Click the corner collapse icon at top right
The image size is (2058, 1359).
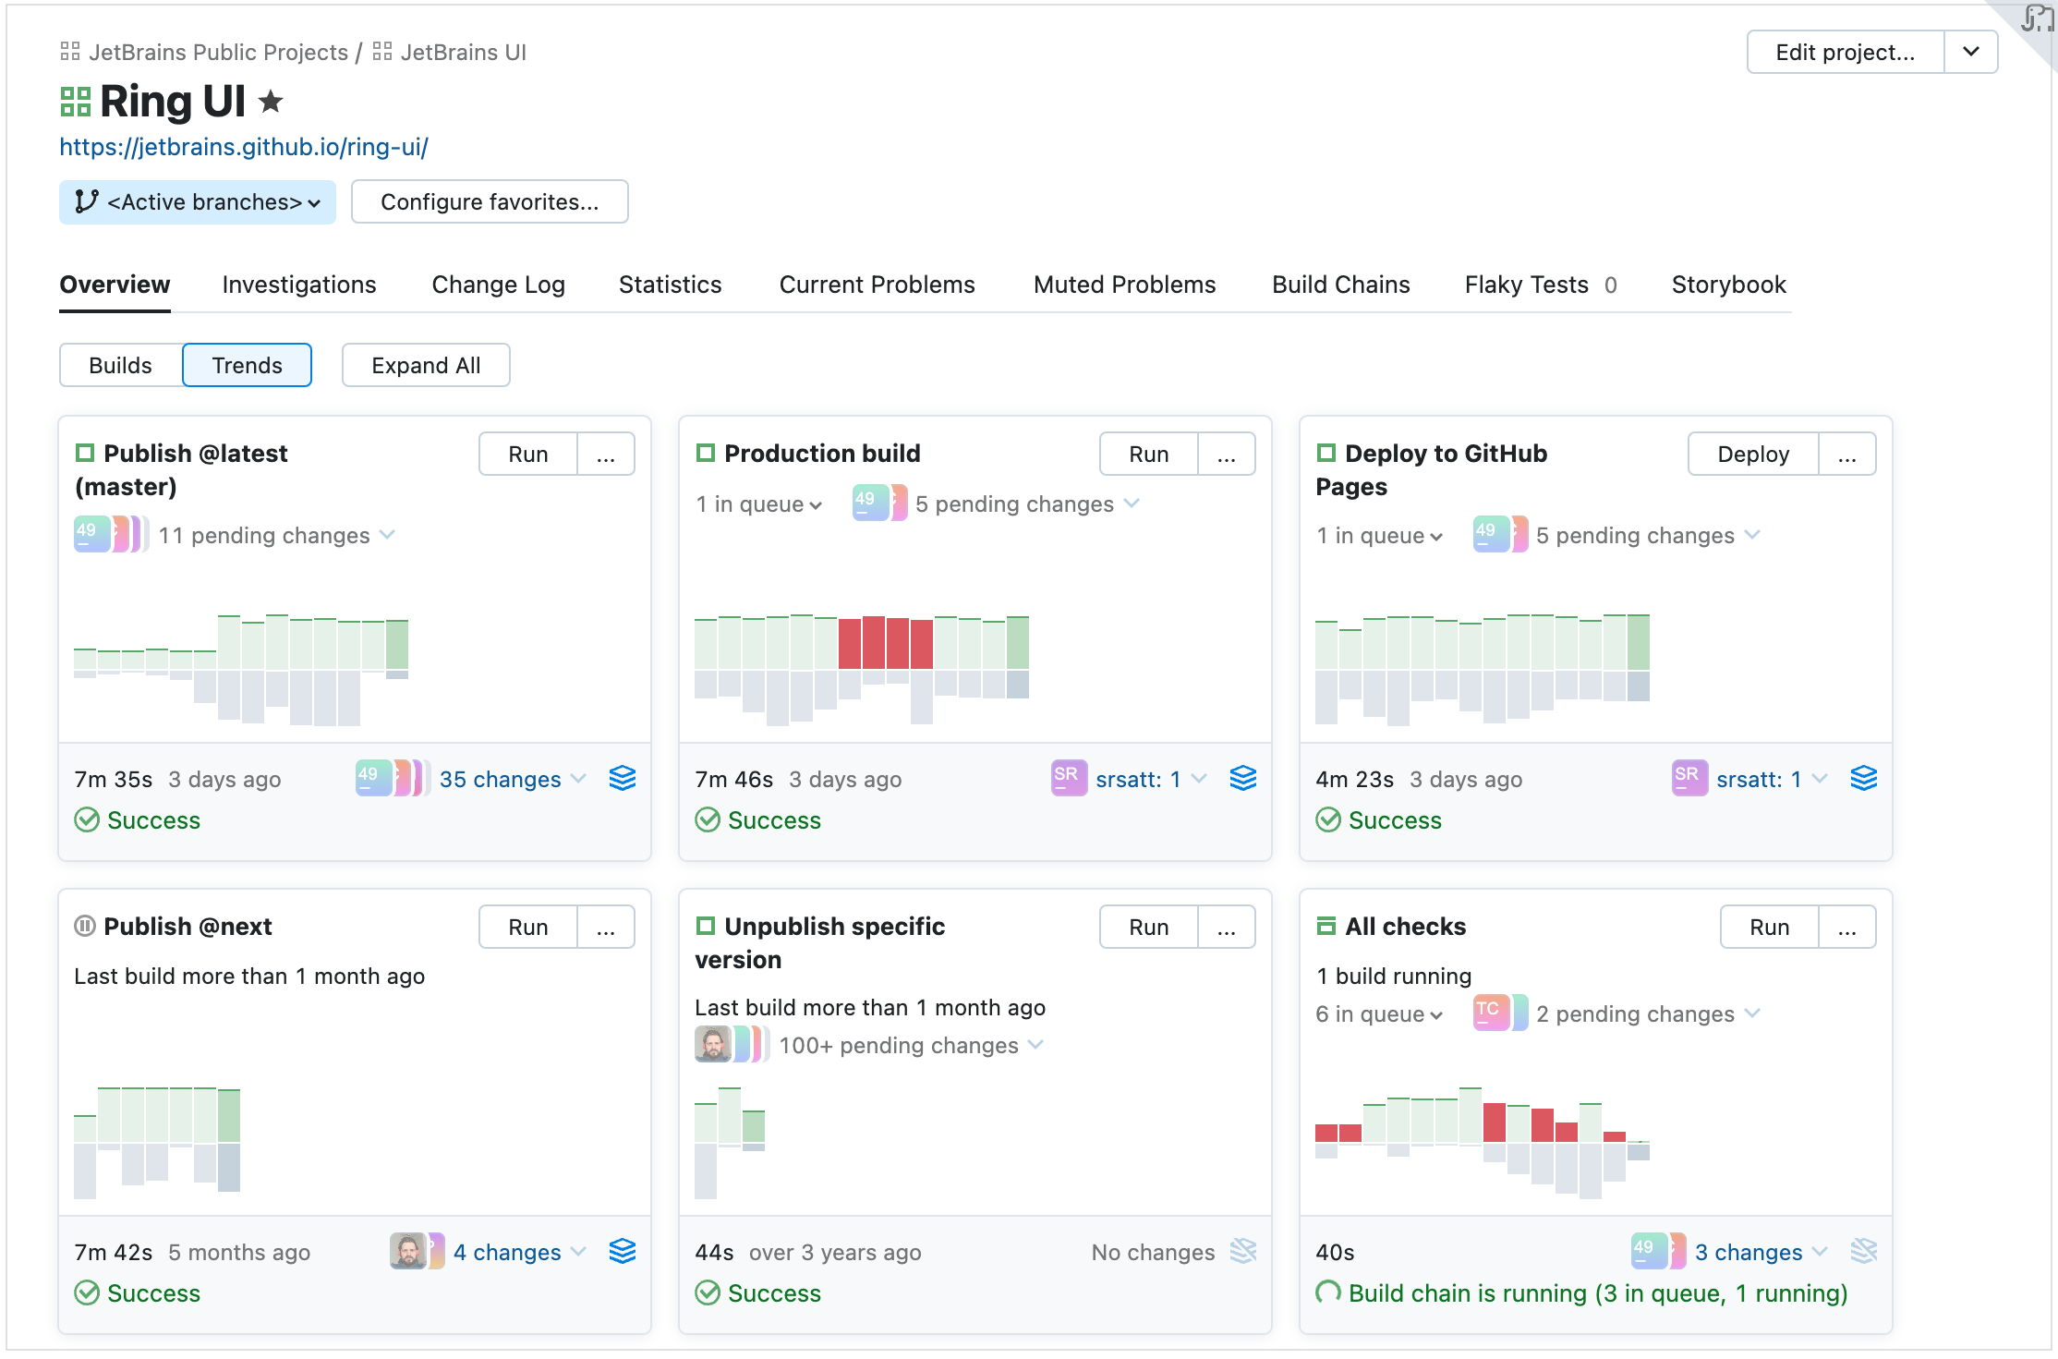click(x=2036, y=18)
